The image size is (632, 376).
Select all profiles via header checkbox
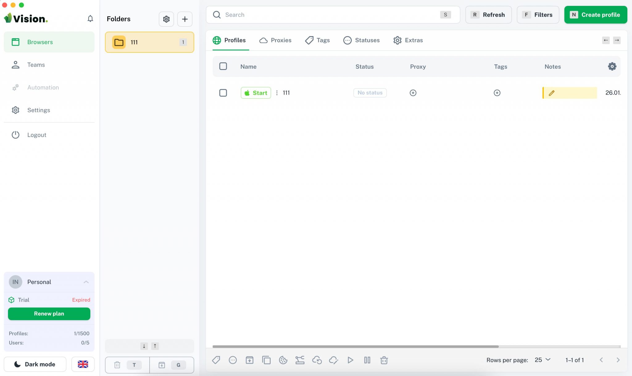(x=223, y=66)
